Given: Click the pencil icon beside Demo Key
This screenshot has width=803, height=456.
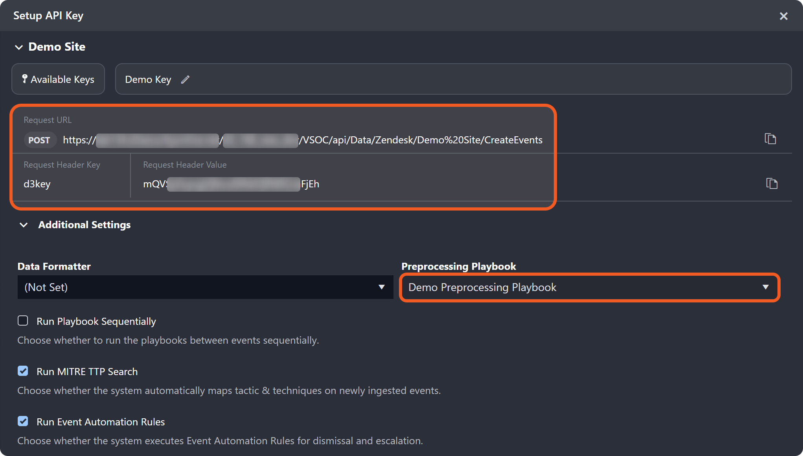Looking at the screenshot, I should [x=185, y=80].
